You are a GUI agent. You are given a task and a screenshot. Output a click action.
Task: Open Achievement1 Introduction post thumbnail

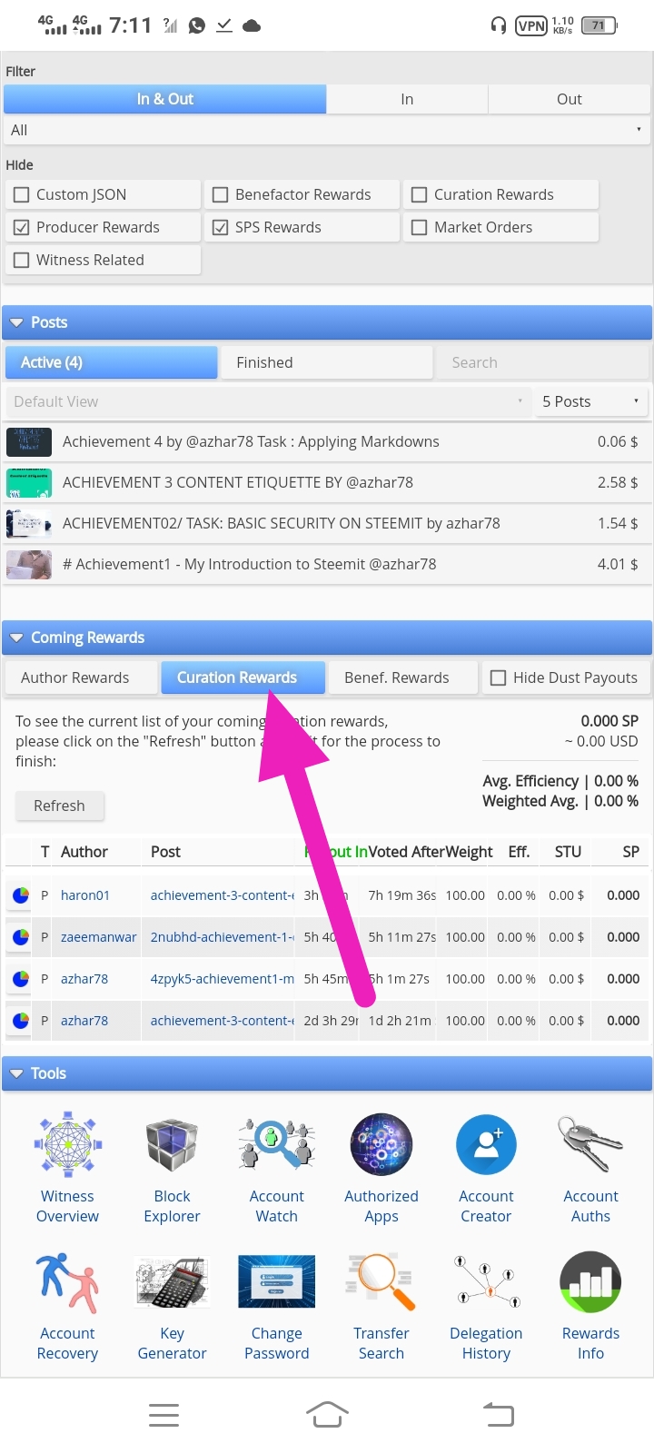[29, 565]
